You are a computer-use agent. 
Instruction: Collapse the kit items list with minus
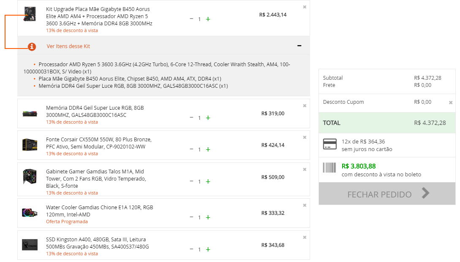(299, 46)
